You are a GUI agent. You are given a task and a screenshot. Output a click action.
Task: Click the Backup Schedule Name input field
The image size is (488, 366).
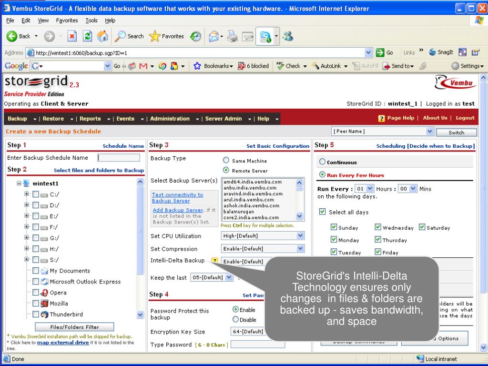(119, 158)
